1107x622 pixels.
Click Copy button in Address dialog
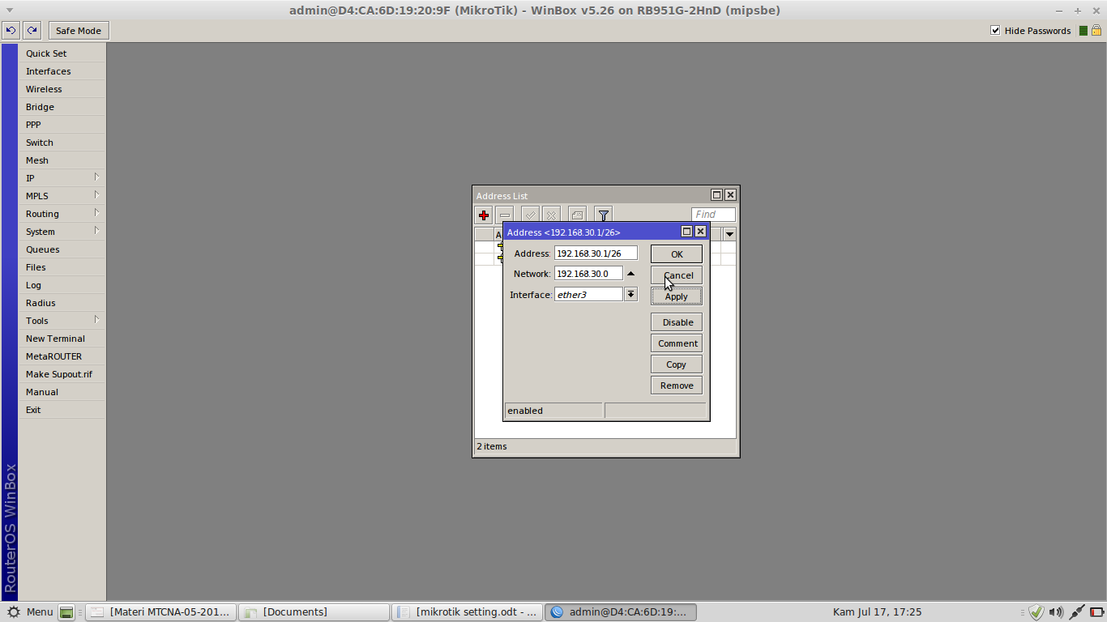677,364
